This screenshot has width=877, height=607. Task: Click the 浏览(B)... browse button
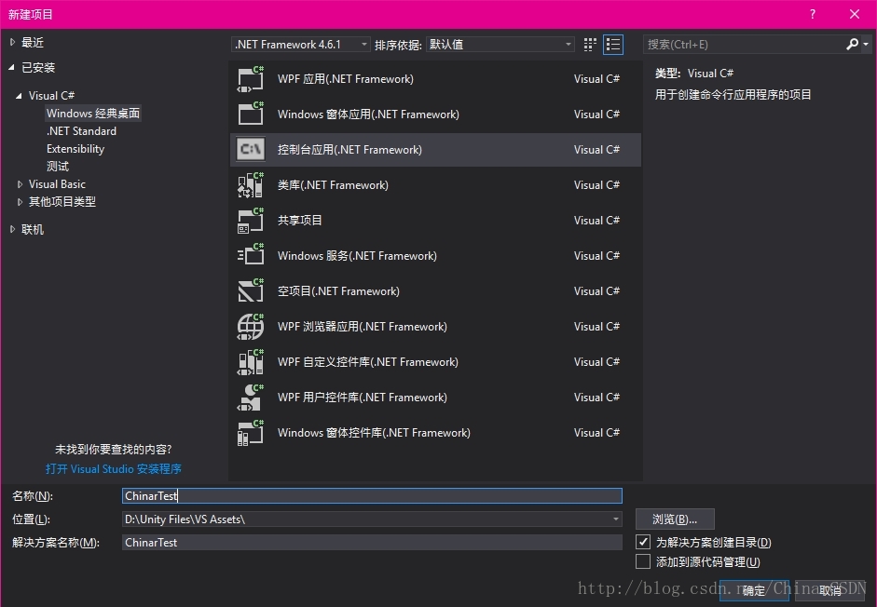pos(675,519)
